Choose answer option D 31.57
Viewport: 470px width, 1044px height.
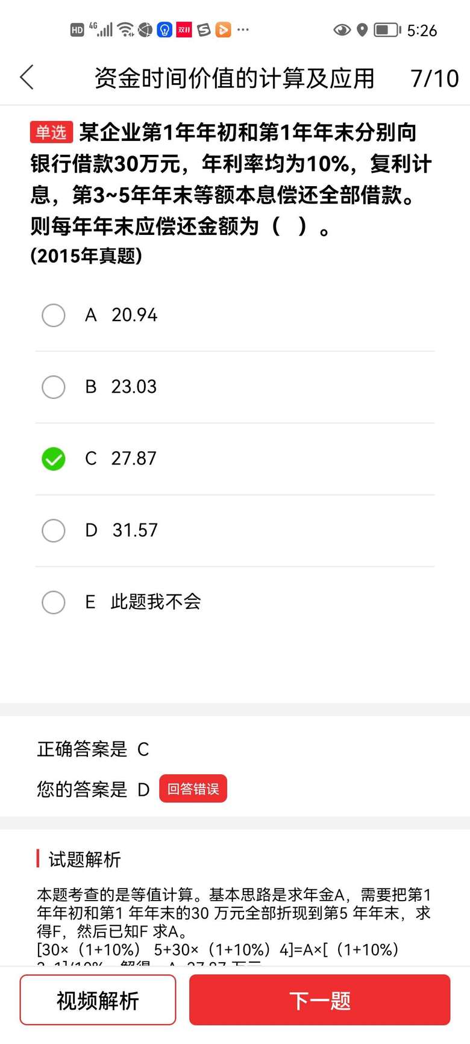[x=54, y=530]
